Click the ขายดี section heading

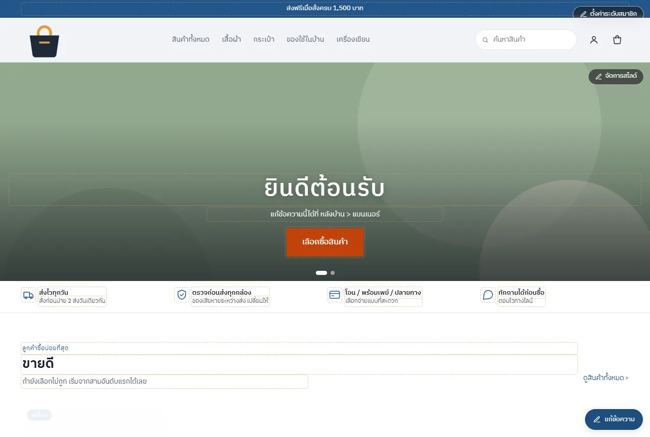(38, 364)
